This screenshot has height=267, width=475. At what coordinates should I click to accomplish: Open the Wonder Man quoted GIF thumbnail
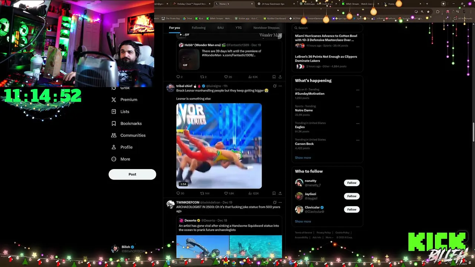189,59
